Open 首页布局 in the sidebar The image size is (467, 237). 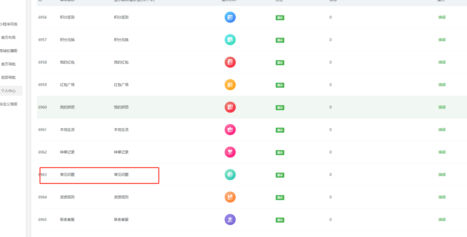8,37
